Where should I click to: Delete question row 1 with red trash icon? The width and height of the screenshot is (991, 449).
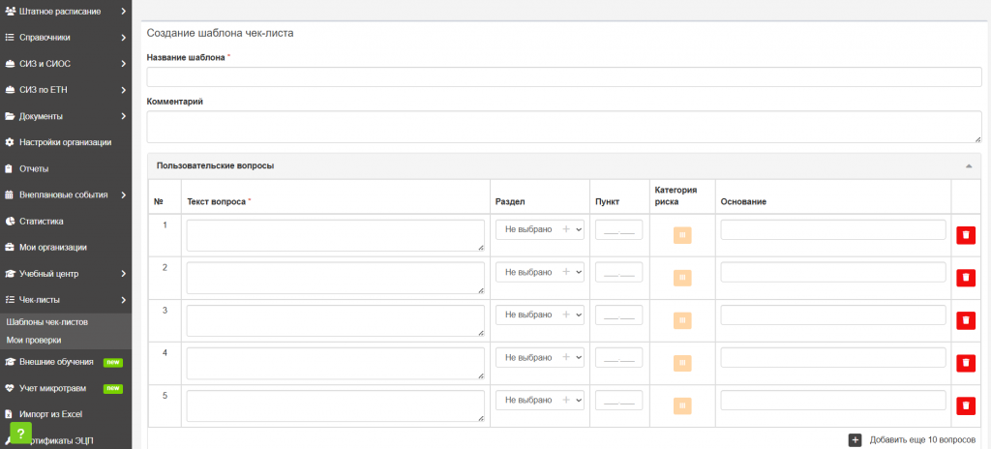coord(966,235)
